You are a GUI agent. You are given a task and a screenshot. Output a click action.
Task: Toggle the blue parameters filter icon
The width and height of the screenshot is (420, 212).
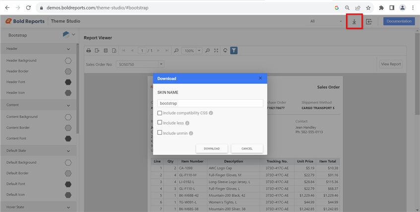pyautogui.click(x=234, y=51)
